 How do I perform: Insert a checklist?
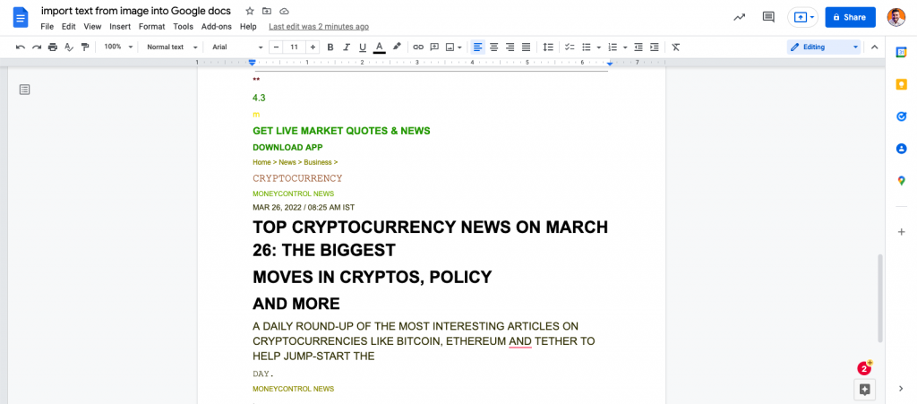coord(570,47)
